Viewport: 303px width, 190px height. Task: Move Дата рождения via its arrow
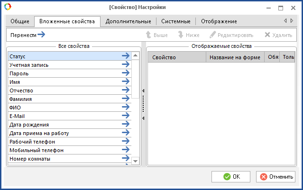click(126, 124)
